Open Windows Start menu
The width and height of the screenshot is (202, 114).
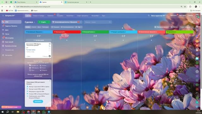[3, 112]
